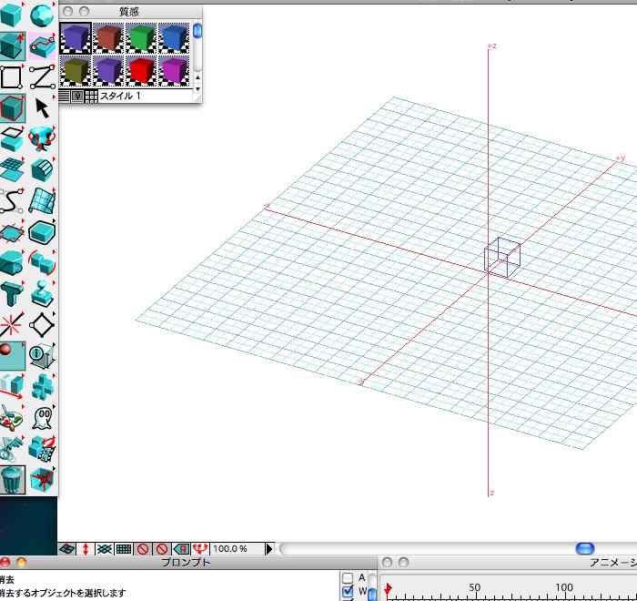
Task: Select the red sphere on teal square tool
Action: coord(12,356)
